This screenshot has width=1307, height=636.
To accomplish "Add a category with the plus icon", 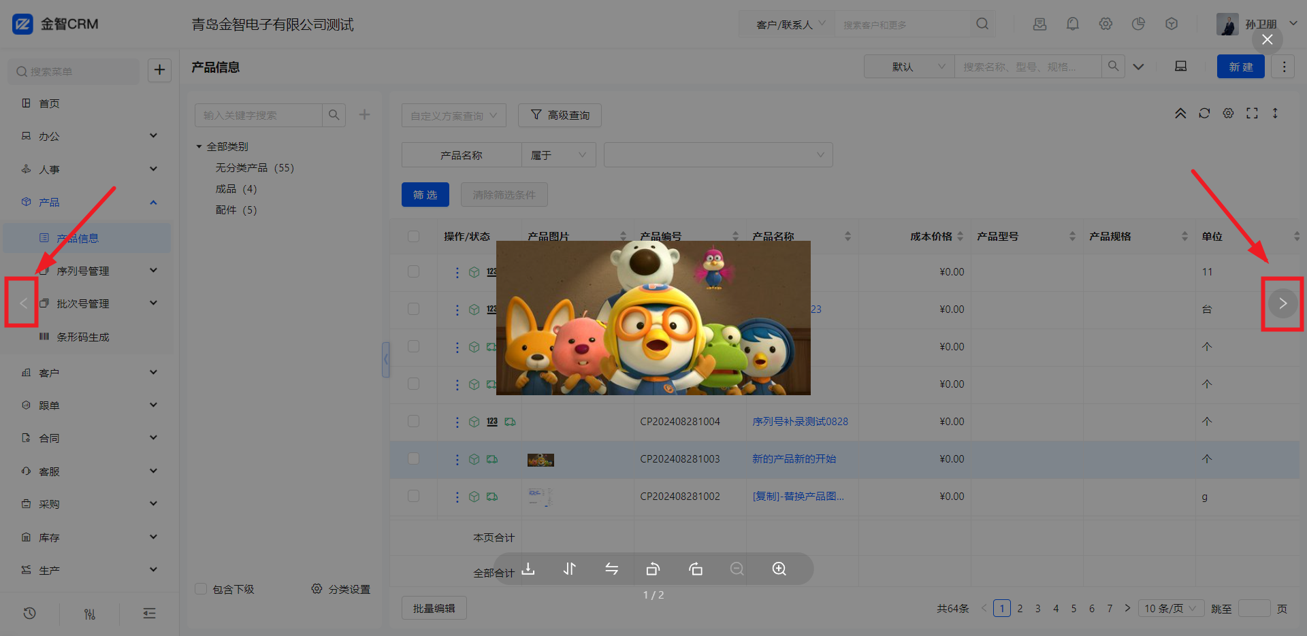I will 365,114.
